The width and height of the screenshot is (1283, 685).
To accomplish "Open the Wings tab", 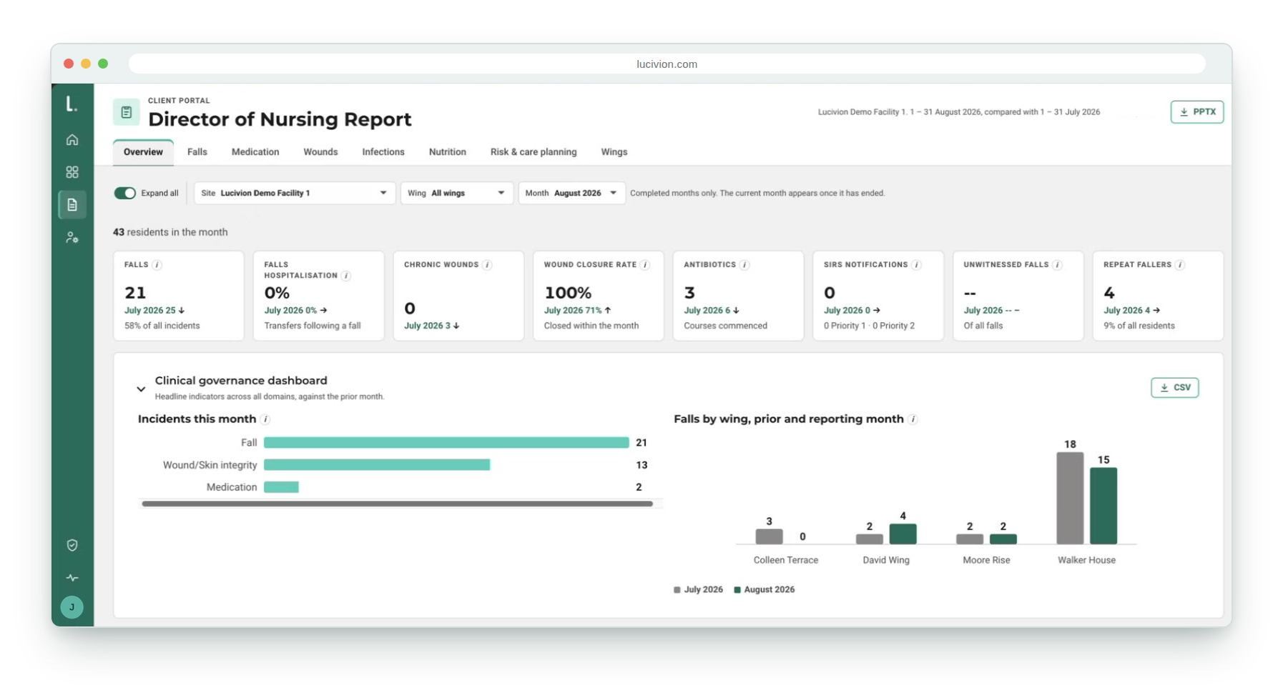I will coord(614,152).
